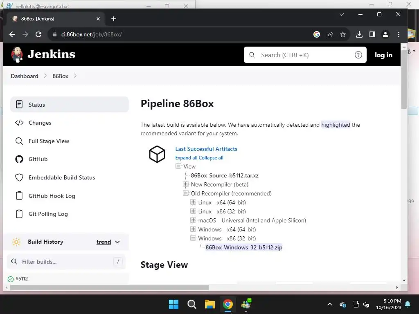Click the Changes code brackets icon
This screenshot has height=314, width=419.
click(x=19, y=123)
